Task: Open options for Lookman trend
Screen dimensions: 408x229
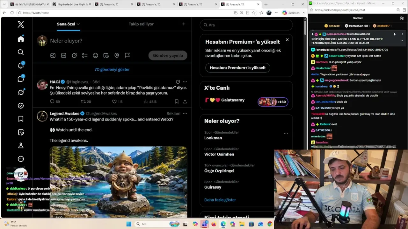Action: coord(286,133)
